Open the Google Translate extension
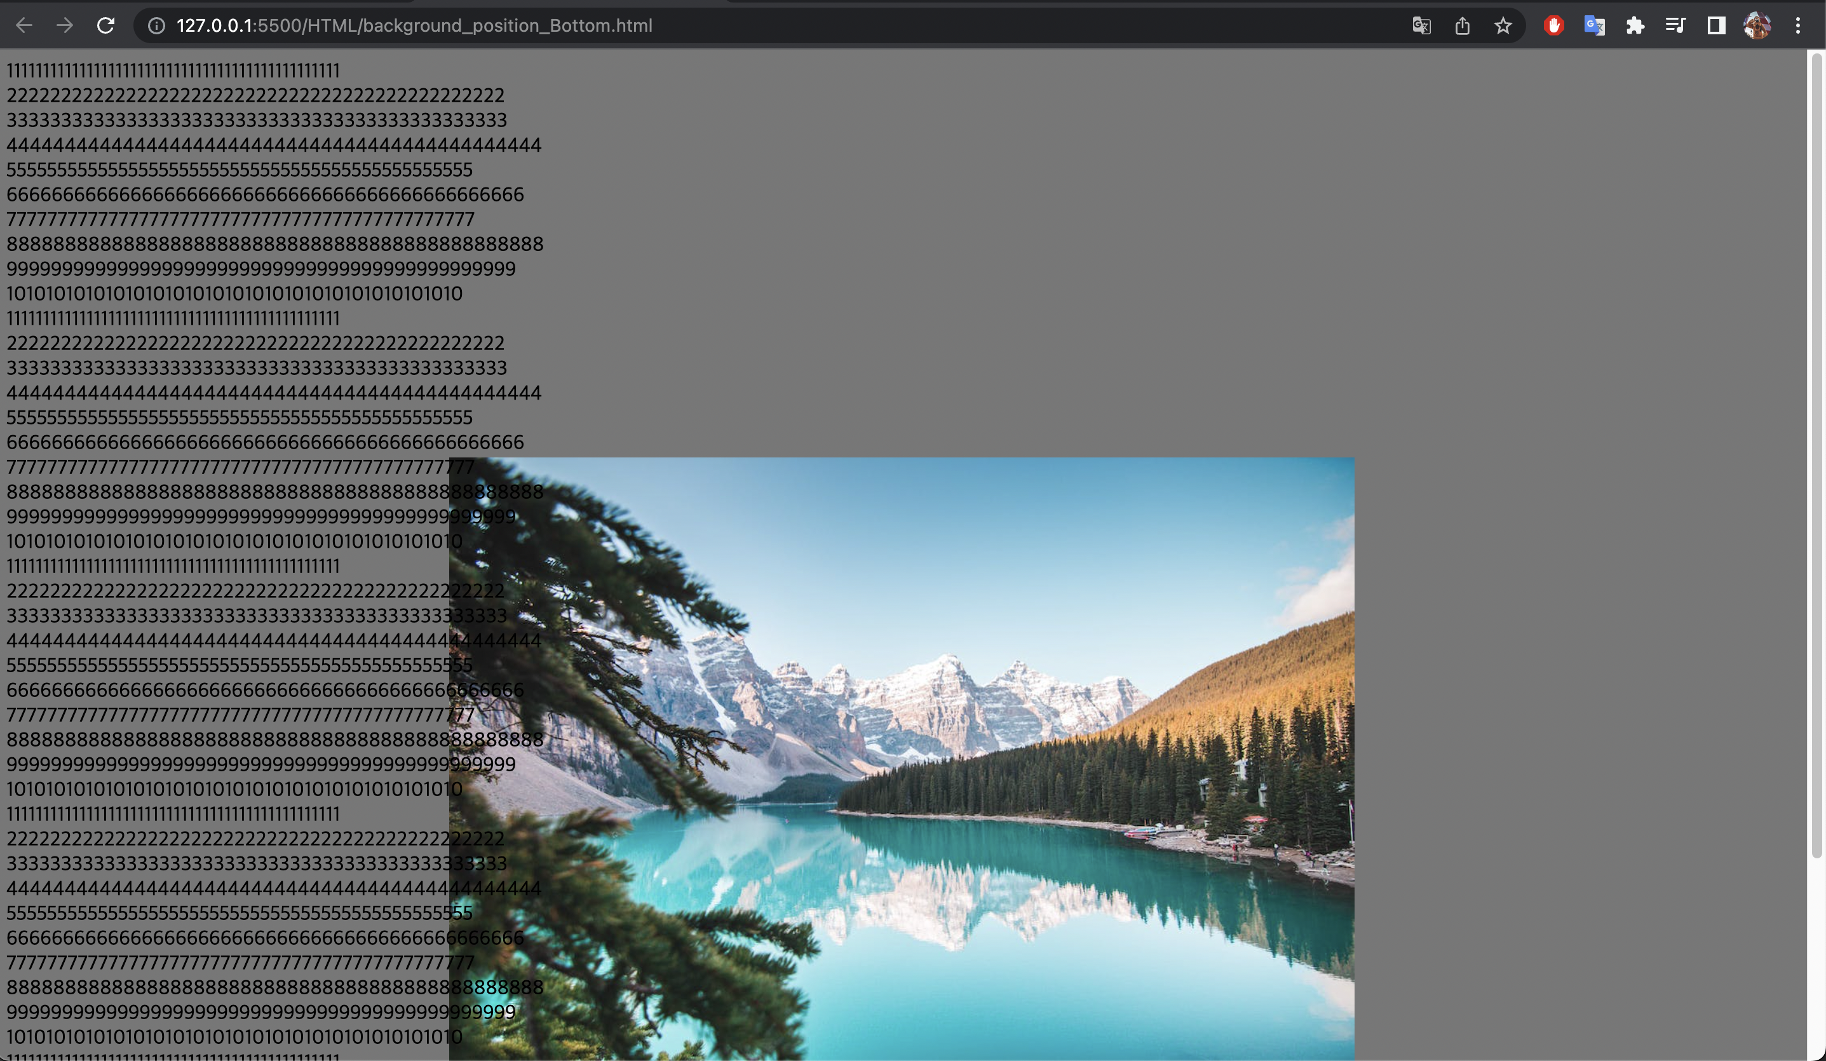Image resolution: width=1826 pixels, height=1061 pixels. pyautogui.click(x=1594, y=26)
